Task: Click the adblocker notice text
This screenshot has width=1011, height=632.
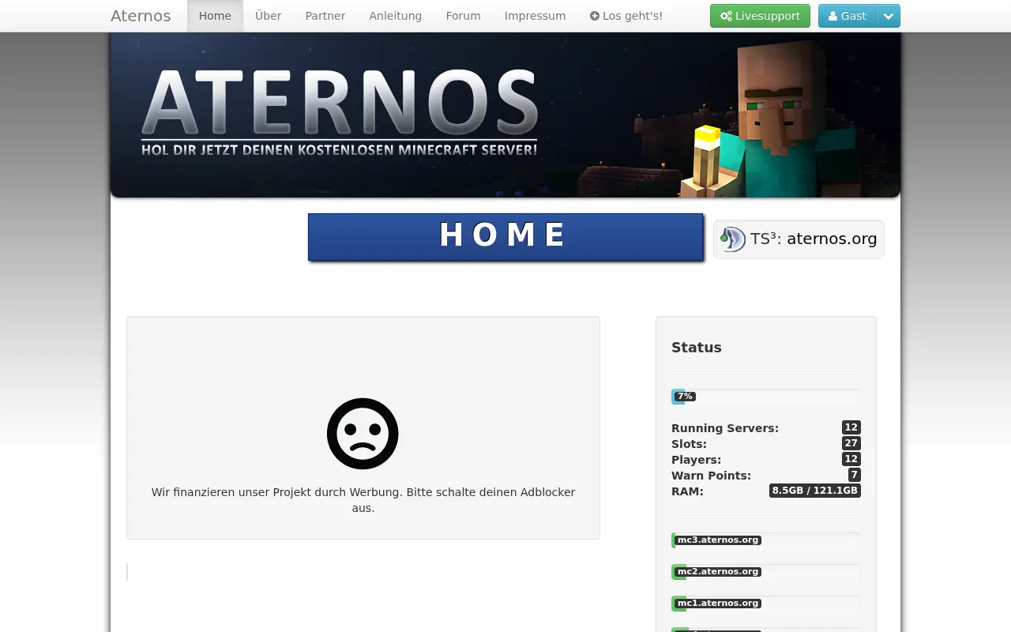Action: click(x=363, y=500)
